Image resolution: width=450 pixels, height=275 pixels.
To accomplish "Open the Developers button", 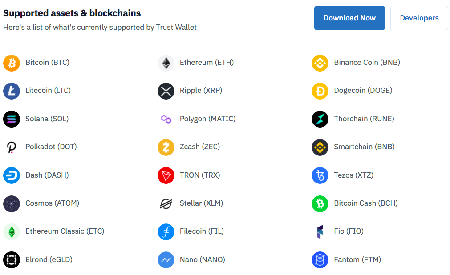I will pos(419,18).
